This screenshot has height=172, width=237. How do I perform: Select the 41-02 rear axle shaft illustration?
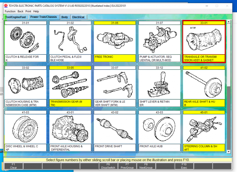click(204, 84)
